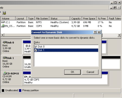122x98 pixels.
Task: Click the toolbar settings icon under the Help menu
Action: click(x=4, y=13)
